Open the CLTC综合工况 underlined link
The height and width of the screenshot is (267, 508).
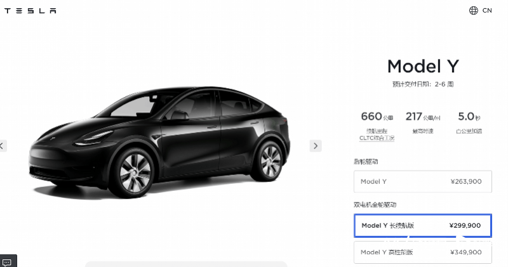[x=377, y=138]
